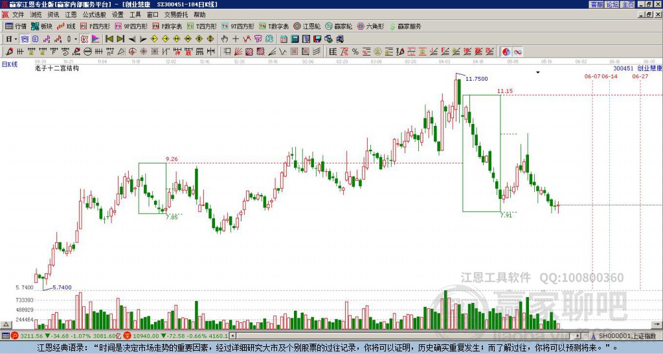
Task: Toggle the 权 rights-adjustment button
Action: click(85, 39)
